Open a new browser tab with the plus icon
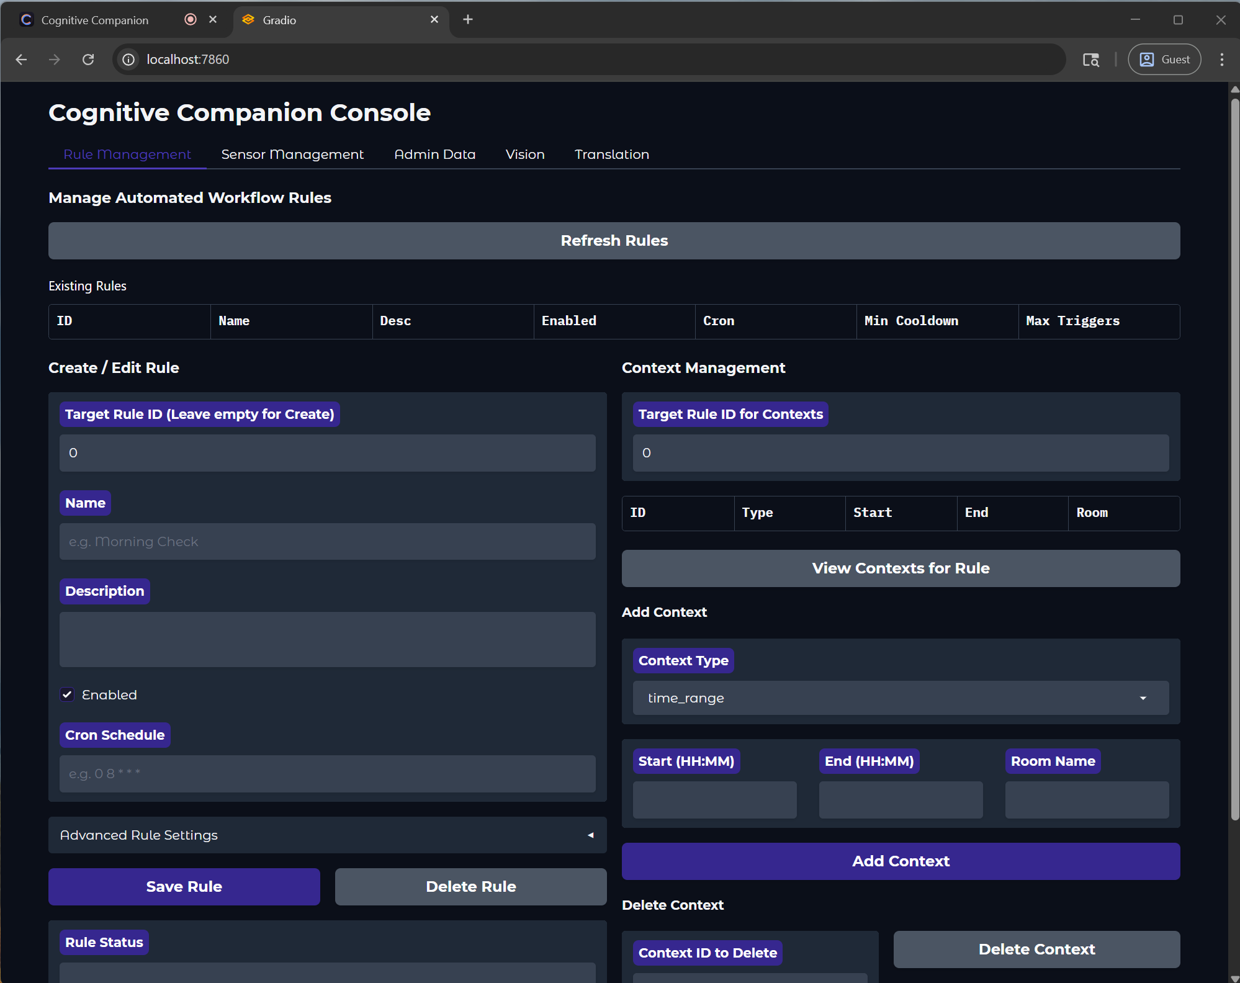The height and width of the screenshot is (983, 1240). [x=468, y=20]
